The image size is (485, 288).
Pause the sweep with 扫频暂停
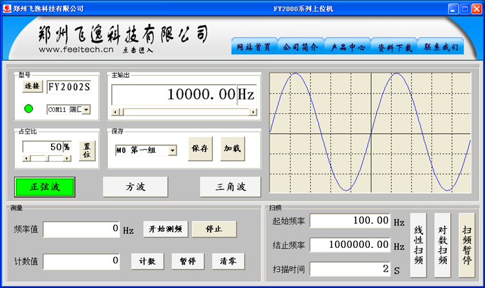click(467, 245)
